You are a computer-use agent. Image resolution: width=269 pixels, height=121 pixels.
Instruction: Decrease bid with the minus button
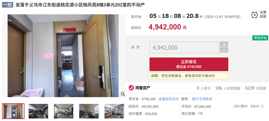pyautogui.click(x=224, y=50)
